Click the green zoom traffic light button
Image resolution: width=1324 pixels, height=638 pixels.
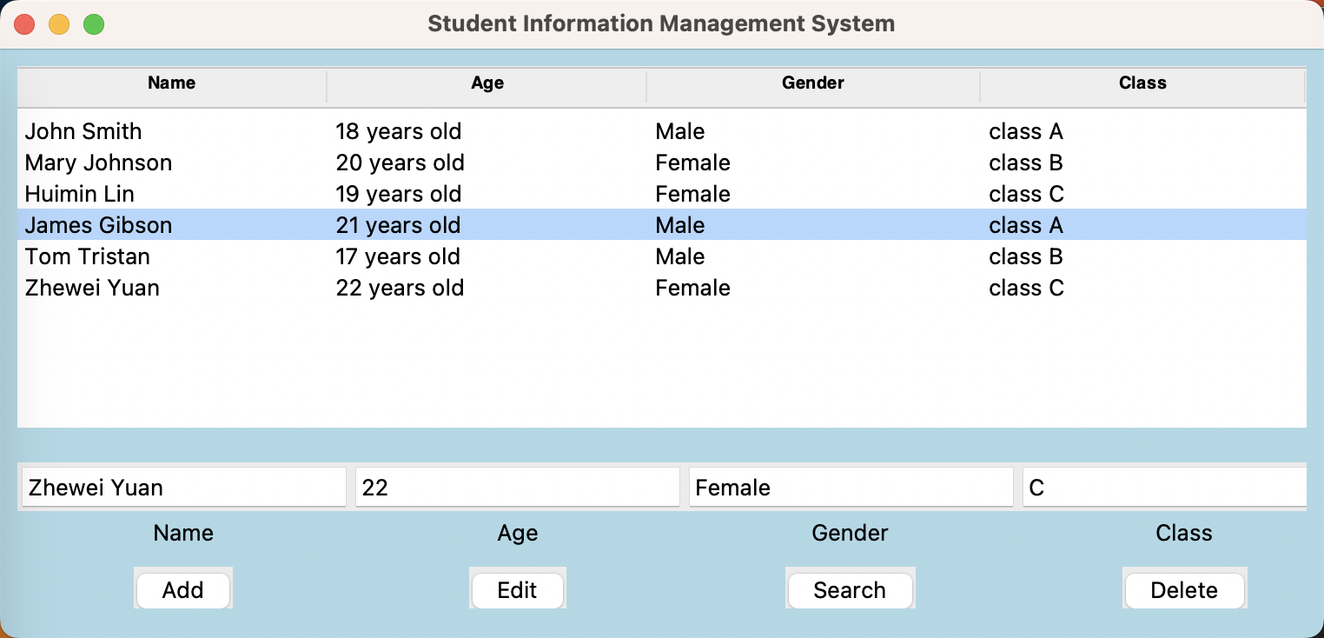coord(94,23)
